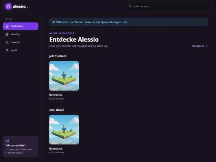Open the Baseplate thumbnail under Neu dabei

click(64, 130)
